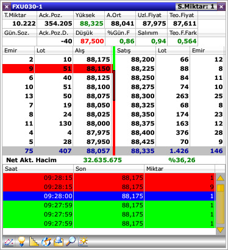Click the scroll up arrow in trades list
228x250 pixels.
click(x=220, y=178)
